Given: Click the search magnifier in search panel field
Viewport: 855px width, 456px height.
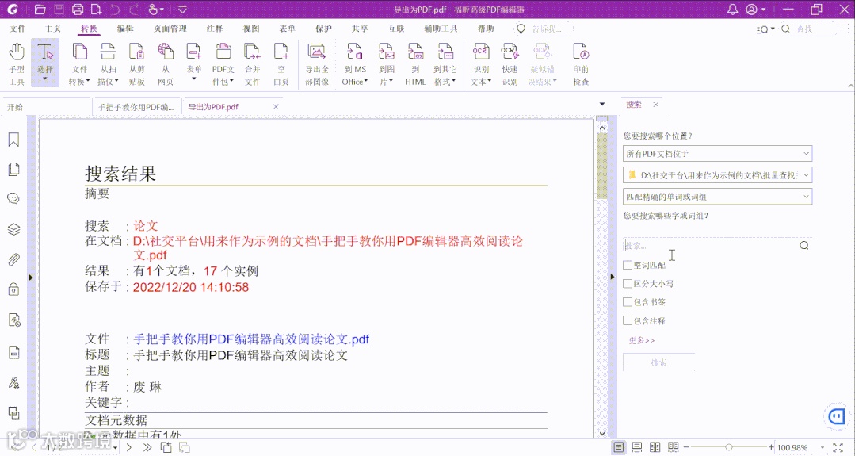Looking at the screenshot, I should point(804,246).
